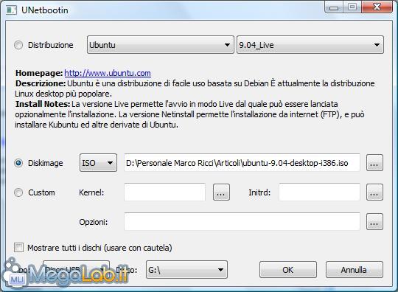Screen dimensions: 398x292
Task: Select the Distribuzione radio button
Action: point(18,45)
